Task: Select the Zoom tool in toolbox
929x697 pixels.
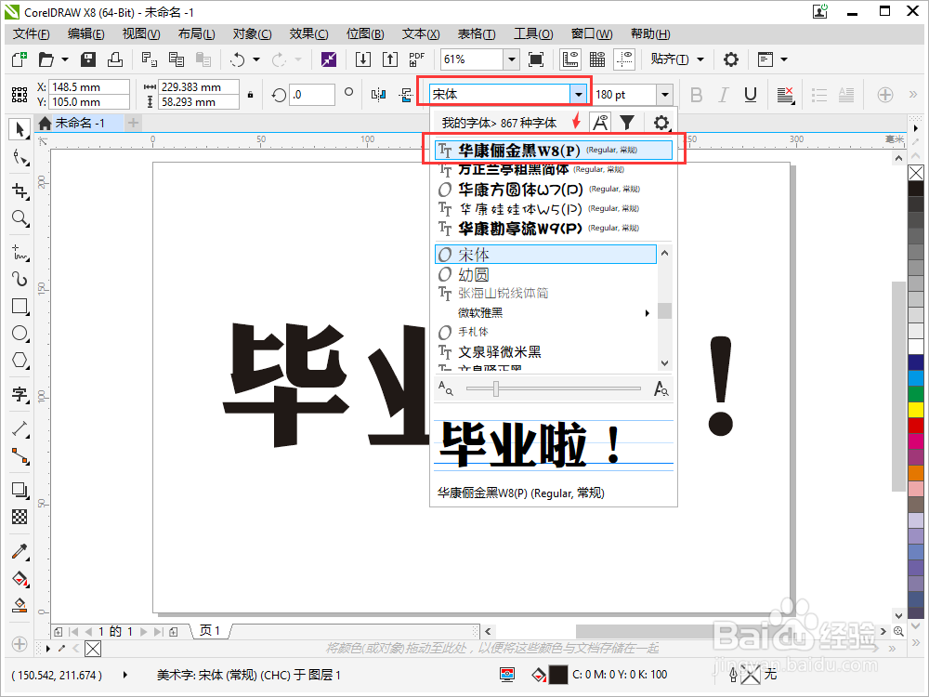Action: [x=20, y=218]
